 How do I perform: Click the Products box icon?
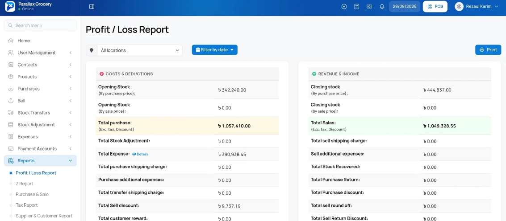[11, 77]
